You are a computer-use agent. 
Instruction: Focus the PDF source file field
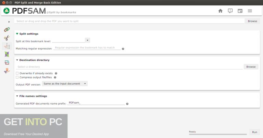coord(129,21)
